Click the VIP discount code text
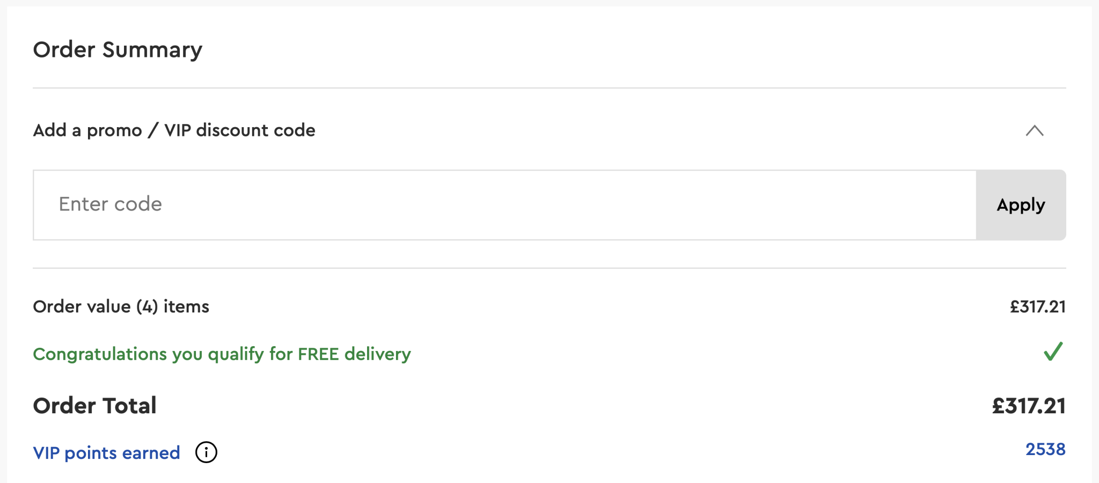1099x483 pixels. tap(239, 130)
